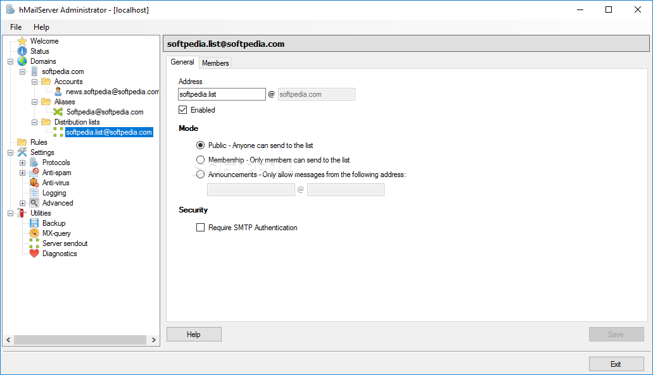Click the Domains globe icon
653x375 pixels.
coord(22,61)
